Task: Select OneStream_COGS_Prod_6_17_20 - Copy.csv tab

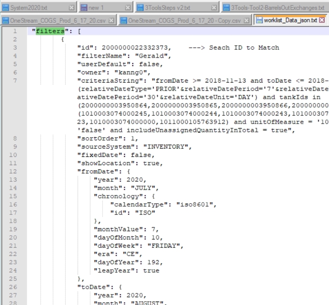Action: click(x=184, y=21)
